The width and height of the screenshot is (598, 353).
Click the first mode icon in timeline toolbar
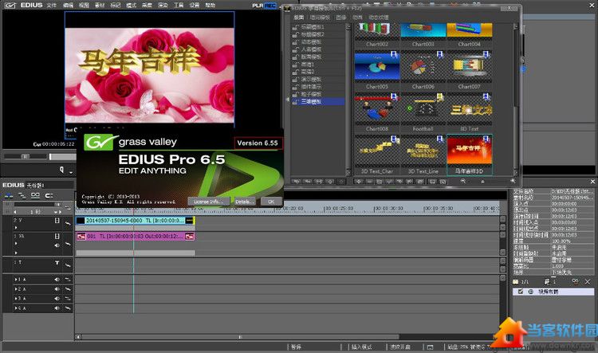[9, 195]
